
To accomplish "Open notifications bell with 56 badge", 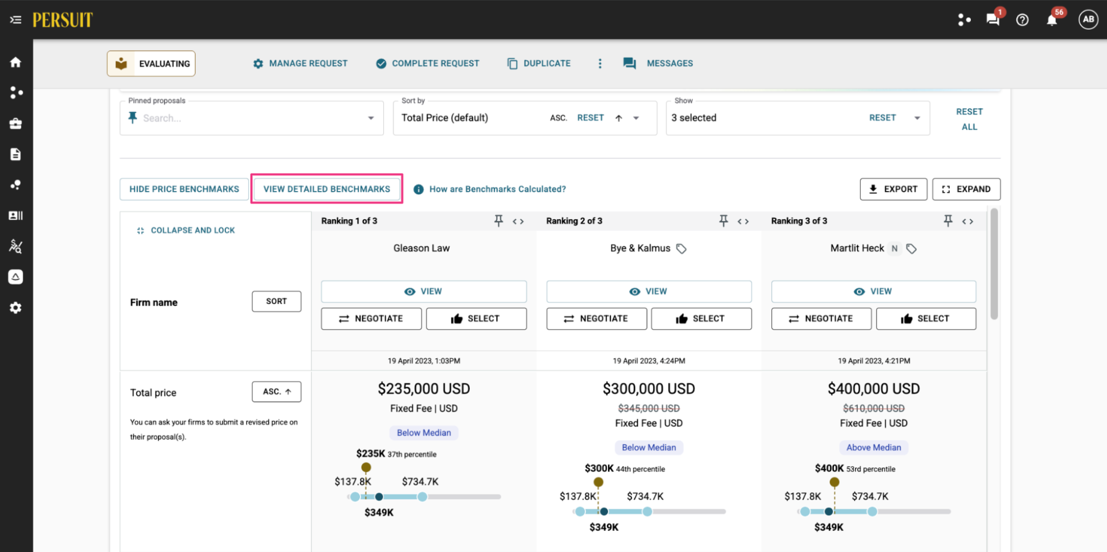I will [x=1052, y=20].
